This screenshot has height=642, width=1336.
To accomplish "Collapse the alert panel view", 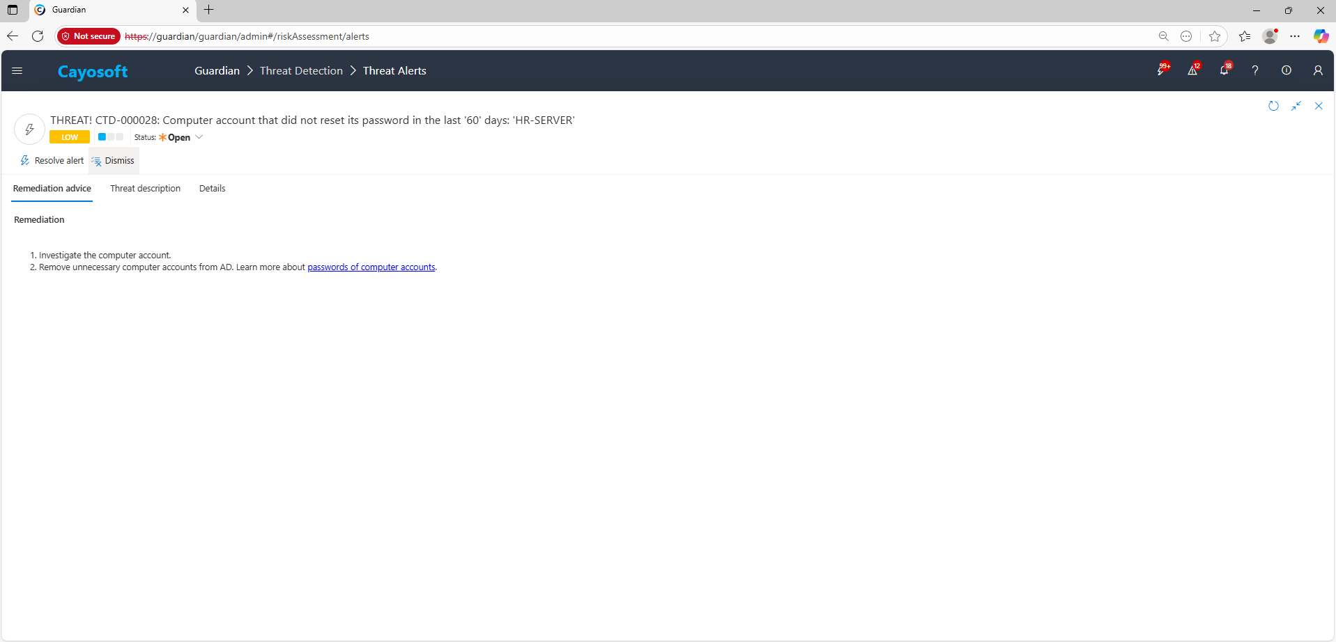I will click(x=1296, y=106).
